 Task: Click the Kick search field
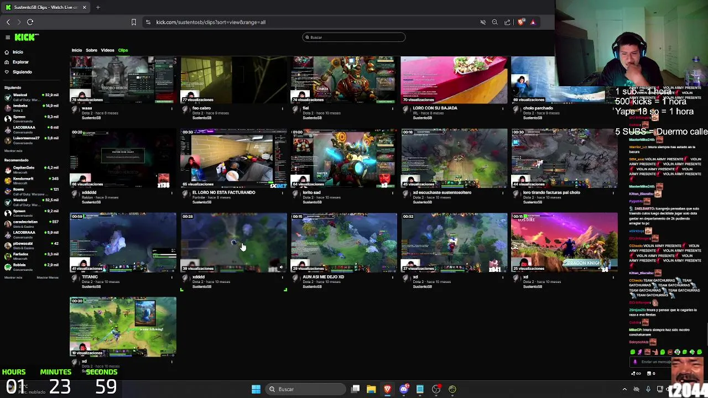click(x=353, y=37)
